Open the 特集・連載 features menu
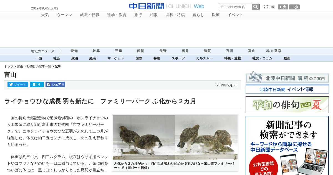The height and width of the screenshot is (175, 333). [x=233, y=58]
